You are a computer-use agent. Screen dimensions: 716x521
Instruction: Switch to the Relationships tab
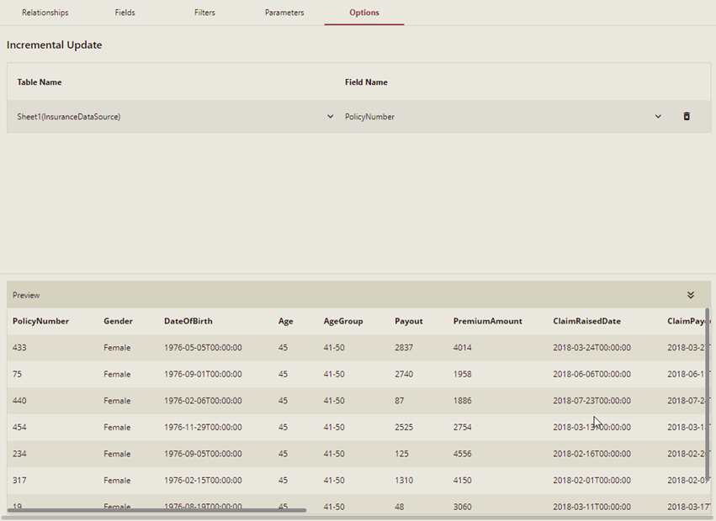point(45,13)
